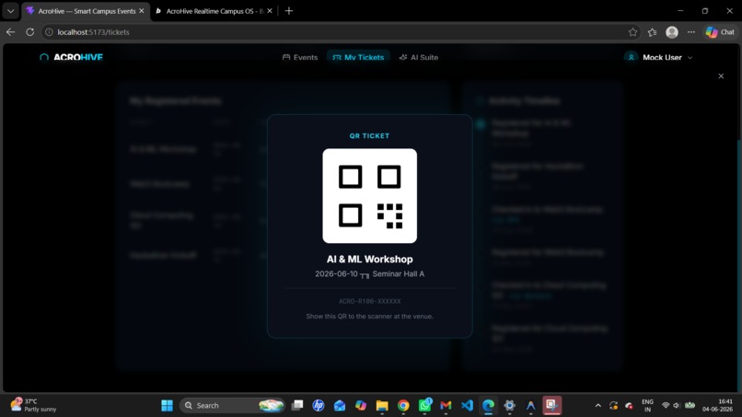Viewport: 742px width, 417px height.
Task: Open the AI Suite nav tab
Action: point(419,57)
